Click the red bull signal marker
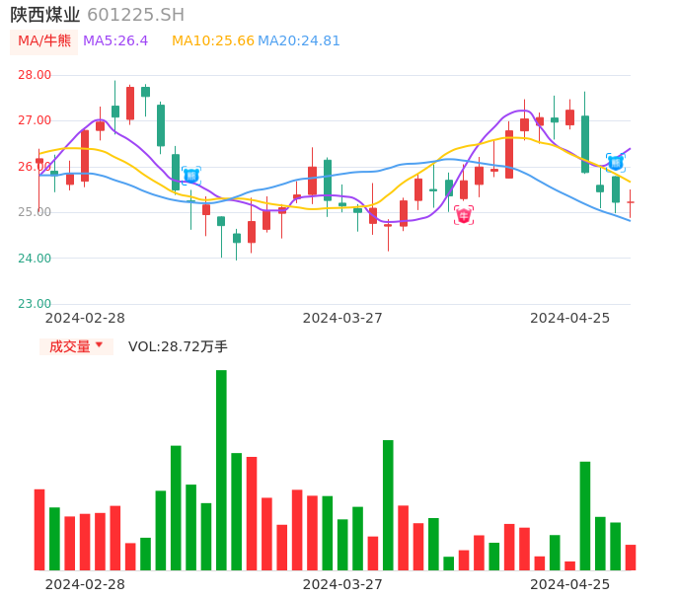The image size is (677, 598). [464, 215]
